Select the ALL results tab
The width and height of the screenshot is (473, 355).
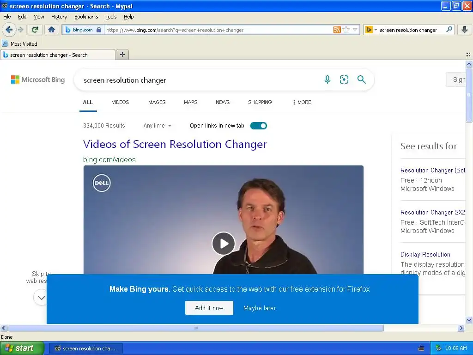[x=88, y=102]
